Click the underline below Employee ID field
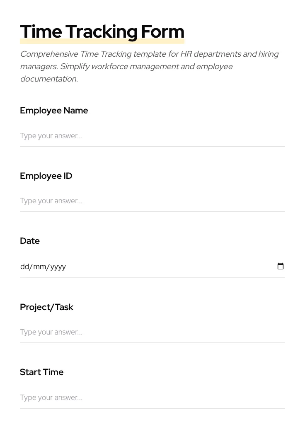This screenshot has height=424, width=305. pyautogui.click(x=152, y=212)
